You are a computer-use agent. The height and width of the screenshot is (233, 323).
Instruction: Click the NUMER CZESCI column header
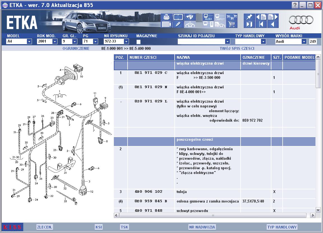[151, 57]
